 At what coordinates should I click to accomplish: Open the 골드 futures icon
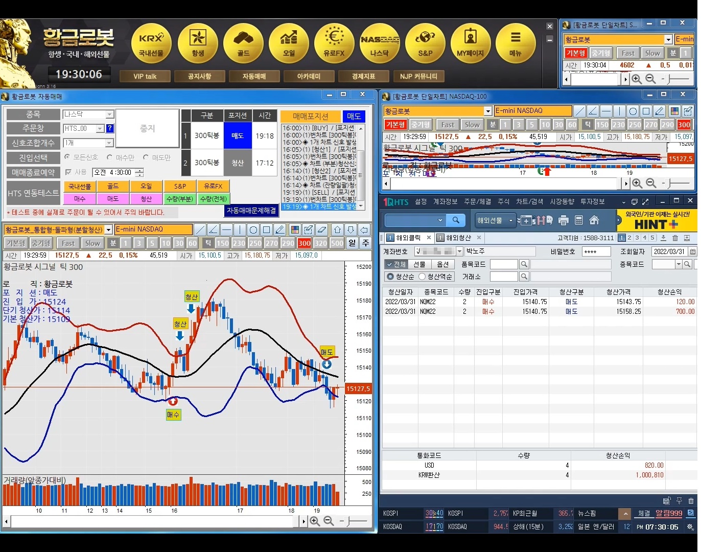pyautogui.click(x=243, y=43)
